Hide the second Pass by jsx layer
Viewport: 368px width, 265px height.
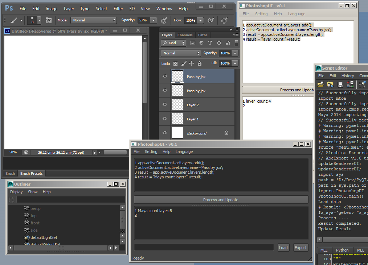click(165, 90)
